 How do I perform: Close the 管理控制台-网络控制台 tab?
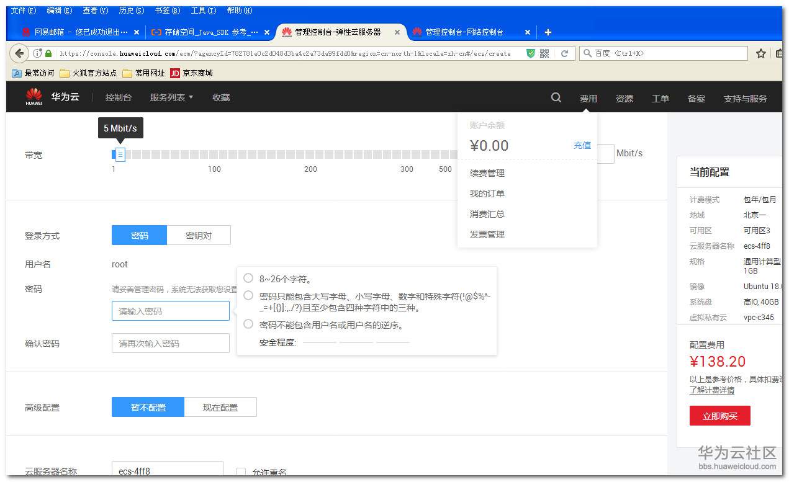(x=528, y=32)
